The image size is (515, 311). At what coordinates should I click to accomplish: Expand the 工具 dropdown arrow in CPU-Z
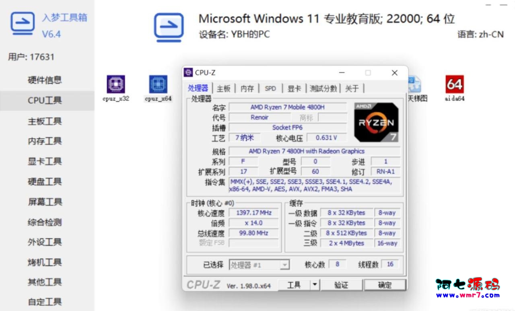(x=315, y=285)
